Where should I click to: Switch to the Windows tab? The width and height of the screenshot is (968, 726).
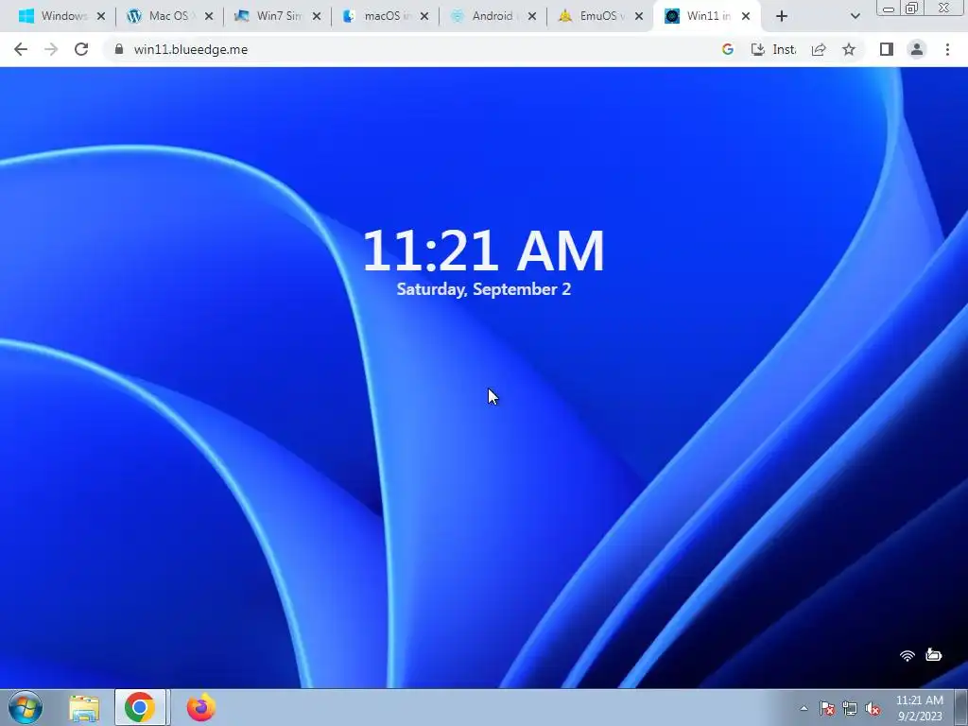point(60,17)
